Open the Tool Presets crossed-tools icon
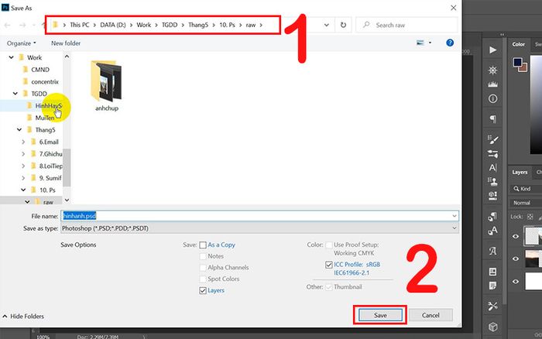Image resolution: width=542 pixels, height=339 pixels. point(492,306)
